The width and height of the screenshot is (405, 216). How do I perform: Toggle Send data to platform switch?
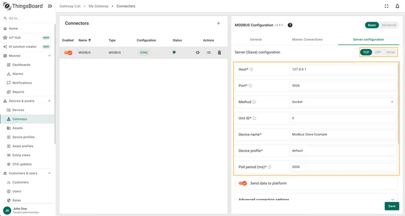pyautogui.click(x=242, y=183)
